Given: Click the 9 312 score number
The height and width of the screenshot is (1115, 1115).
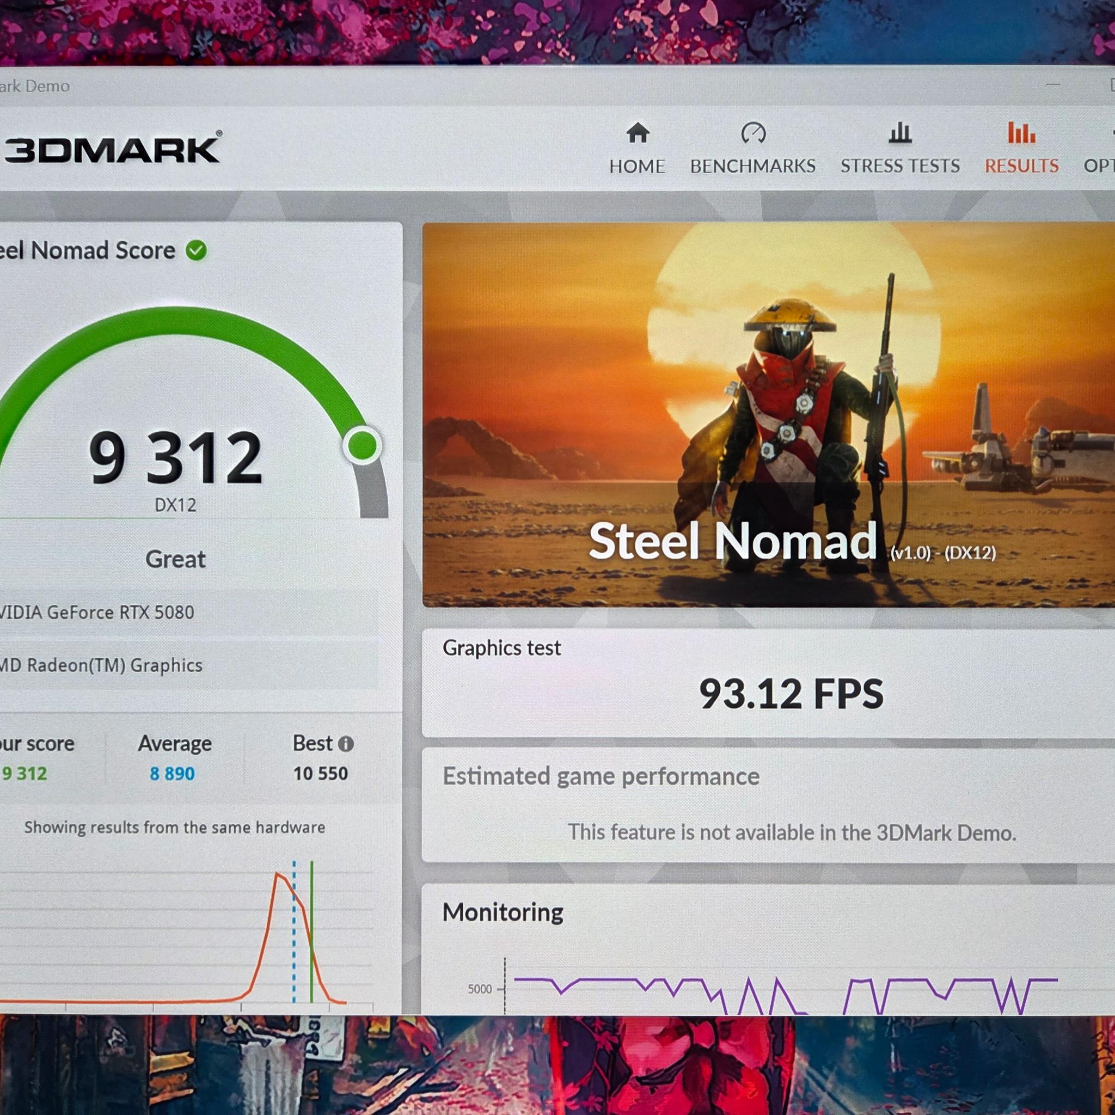Looking at the screenshot, I should tap(176, 458).
